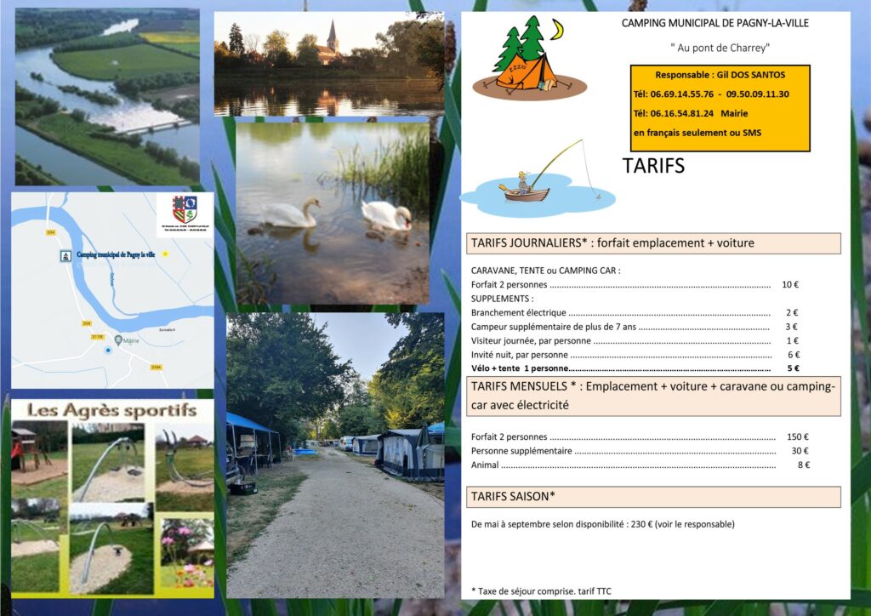
Task: Click the TARIFS MENSUELS section header
Action: point(653,396)
